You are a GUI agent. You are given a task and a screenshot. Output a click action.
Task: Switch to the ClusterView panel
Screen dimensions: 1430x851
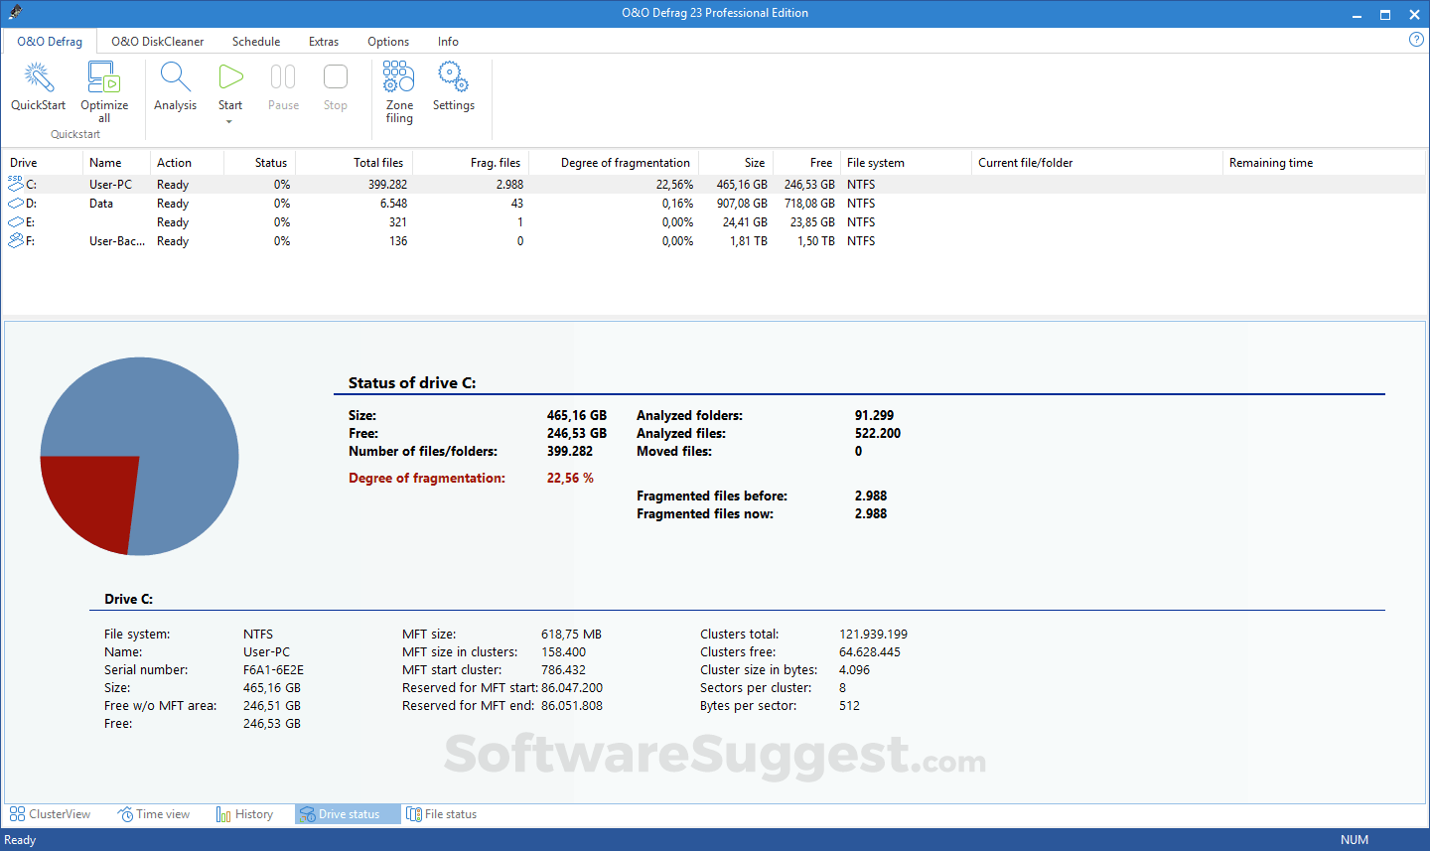[x=50, y=813]
